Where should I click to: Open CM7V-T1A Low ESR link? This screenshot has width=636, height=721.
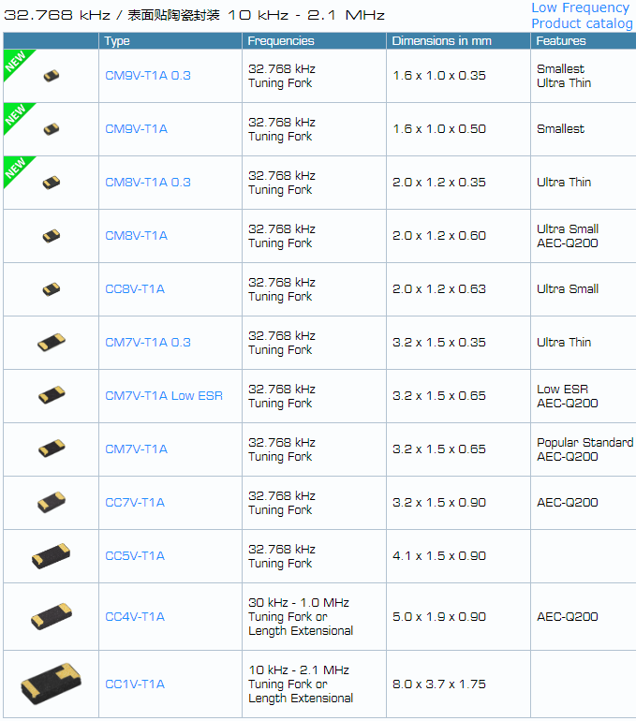[163, 396]
